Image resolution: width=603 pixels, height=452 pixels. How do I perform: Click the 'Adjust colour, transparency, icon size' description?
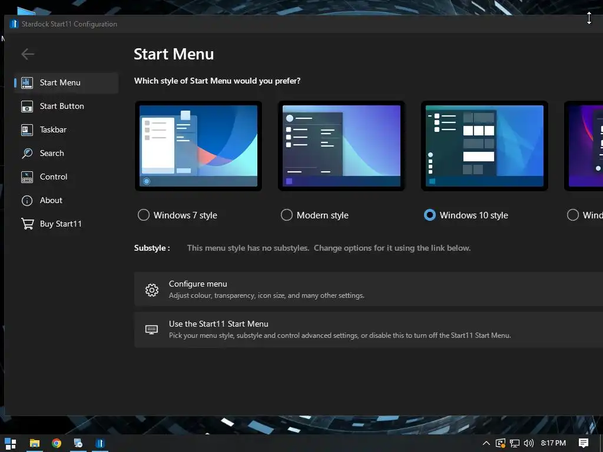click(267, 295)
